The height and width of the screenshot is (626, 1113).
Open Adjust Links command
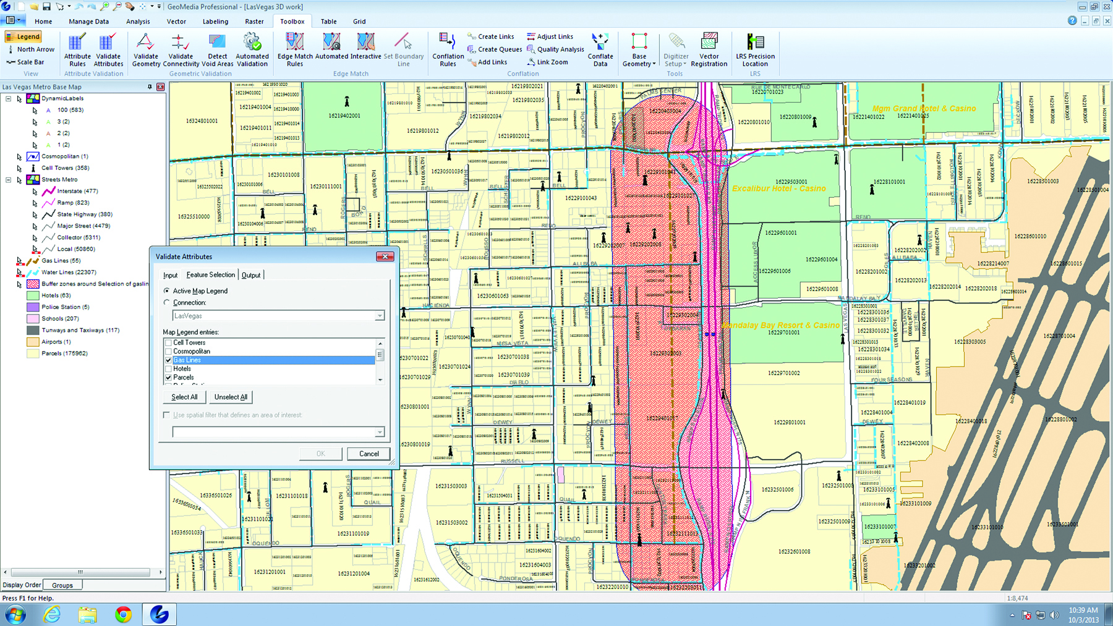click(x=550, y=36)
